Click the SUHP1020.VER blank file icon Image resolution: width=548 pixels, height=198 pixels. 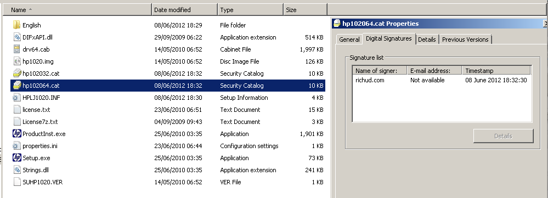coord(17,182)
